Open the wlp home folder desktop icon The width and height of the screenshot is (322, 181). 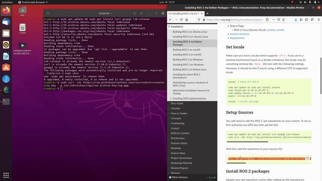coord(22,12)
